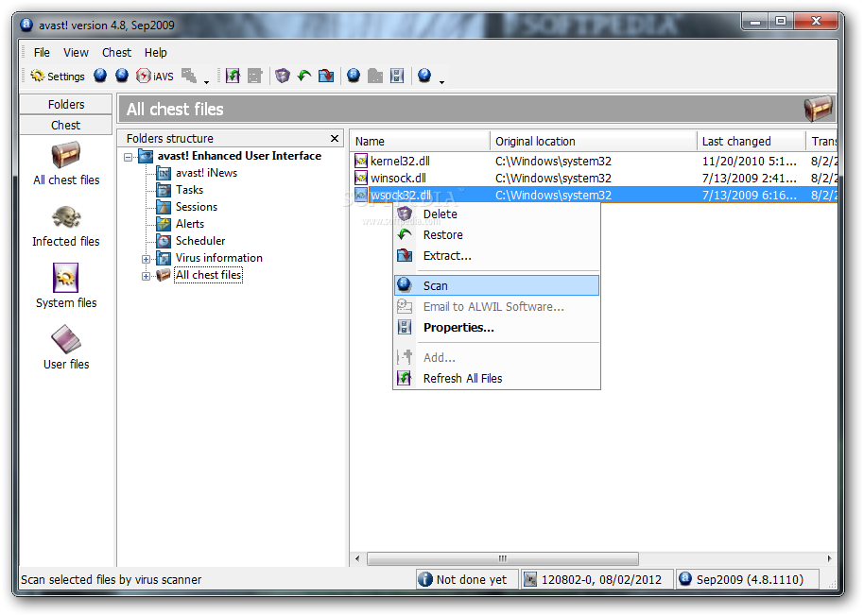864x616 pixels.
Task: Click winsock.dll's original location cell
Action: pos(553,178)
